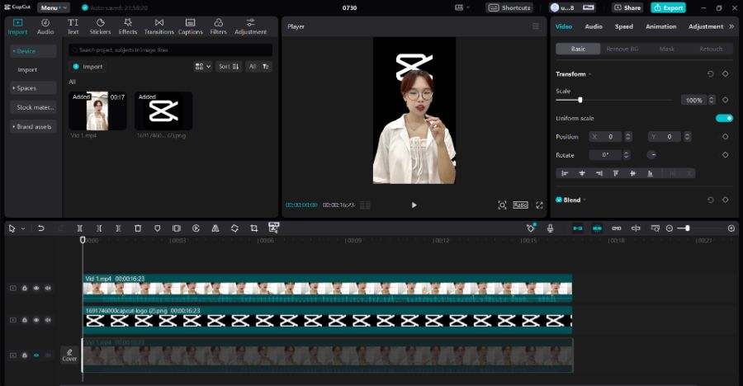Click the timeline zoom slider handle
The width and height of the screenshot is (743, 386).
pyautogui.click(x=687, y=228)
